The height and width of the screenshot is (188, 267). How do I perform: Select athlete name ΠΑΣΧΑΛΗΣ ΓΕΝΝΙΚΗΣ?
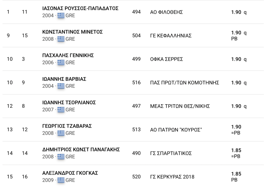pyautogui.click(x=68, y=55)
